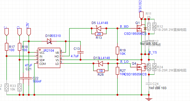
Task: Click the 100nF value text
Action: point(37,81)
